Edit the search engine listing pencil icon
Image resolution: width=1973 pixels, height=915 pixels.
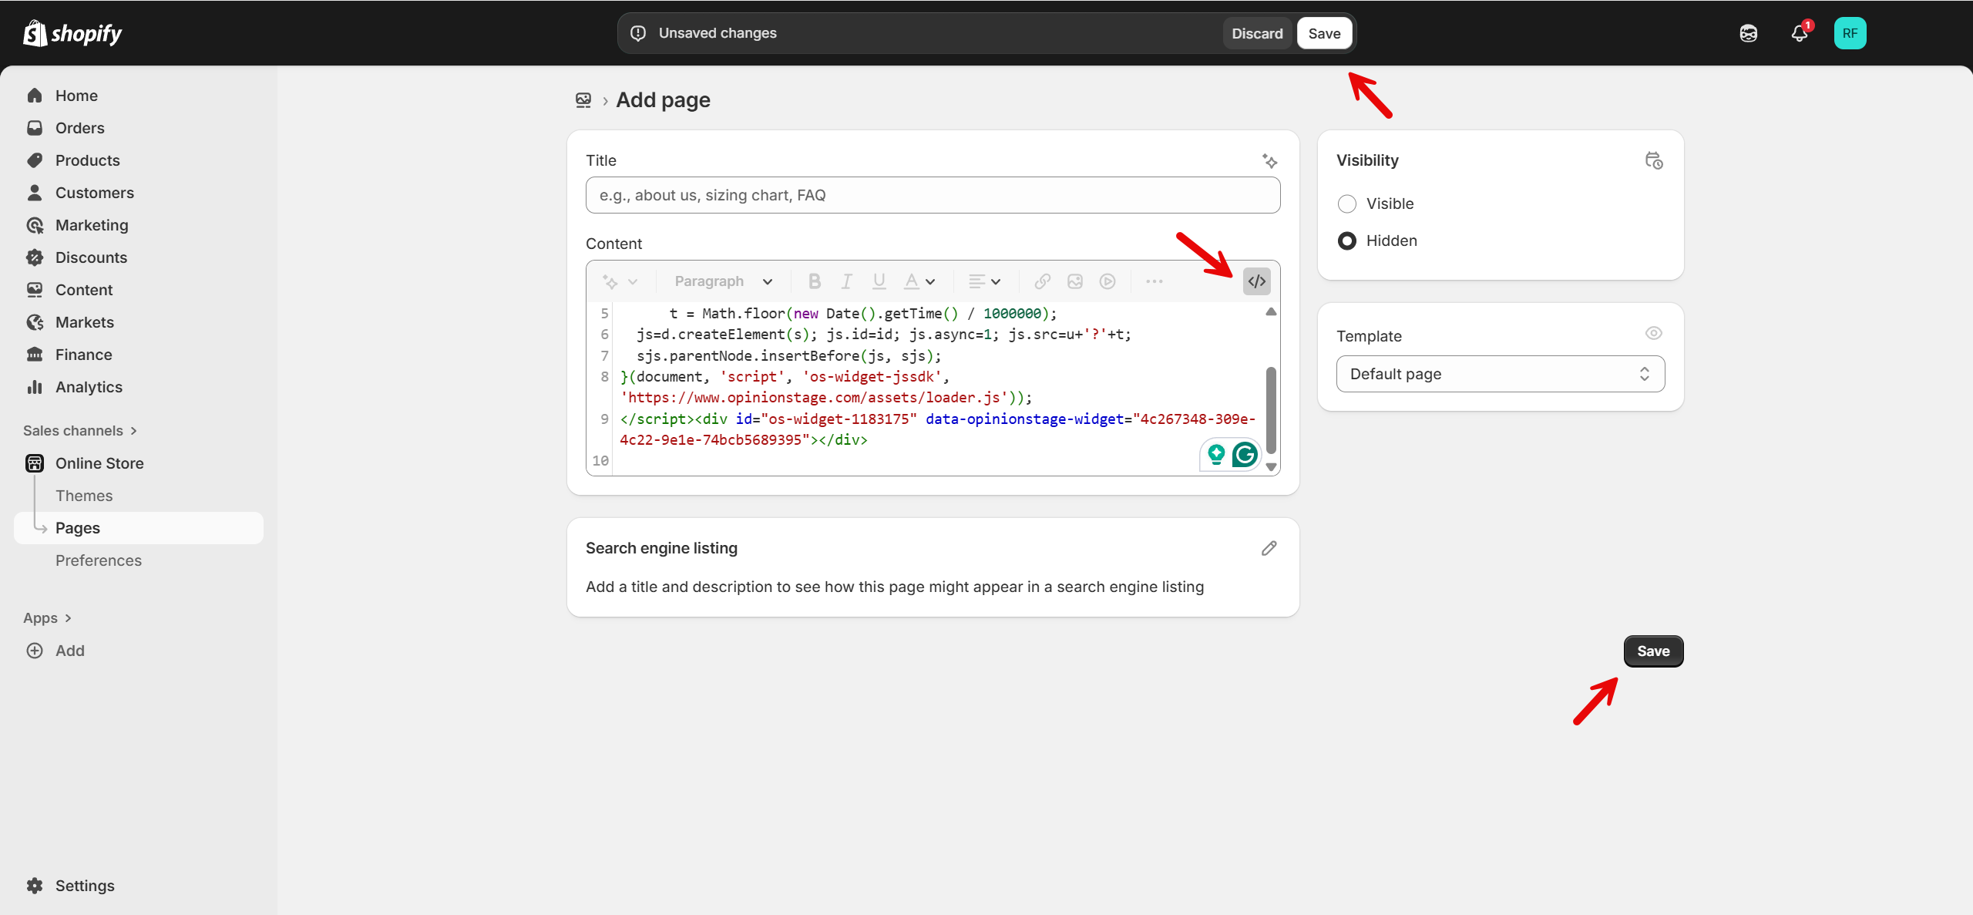1269,548
